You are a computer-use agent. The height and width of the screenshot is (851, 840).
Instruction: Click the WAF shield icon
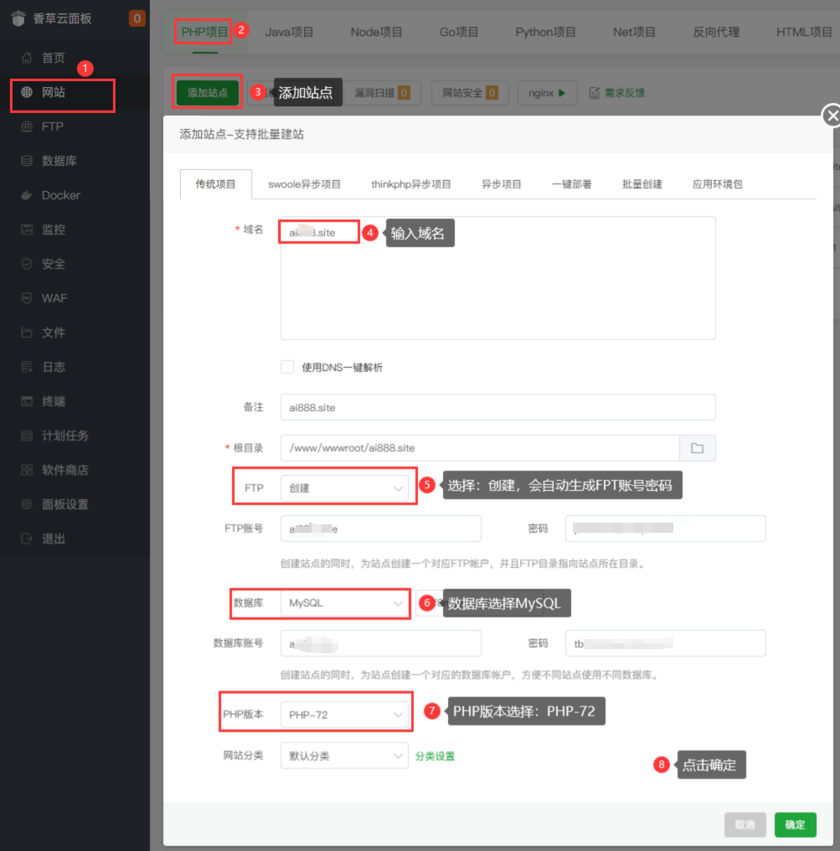(x=27, y=298)
